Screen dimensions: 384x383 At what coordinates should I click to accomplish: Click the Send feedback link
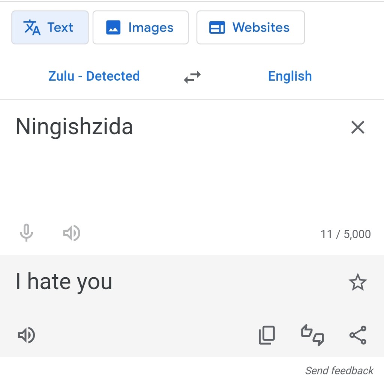coord(339,371)
